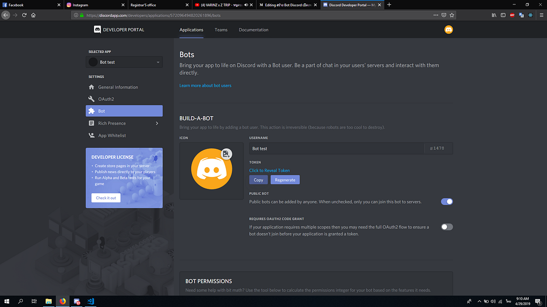Open the Documentation tab
Image resolution: width=547 pixels, height=307 pixels.
[x=253, y=29]
